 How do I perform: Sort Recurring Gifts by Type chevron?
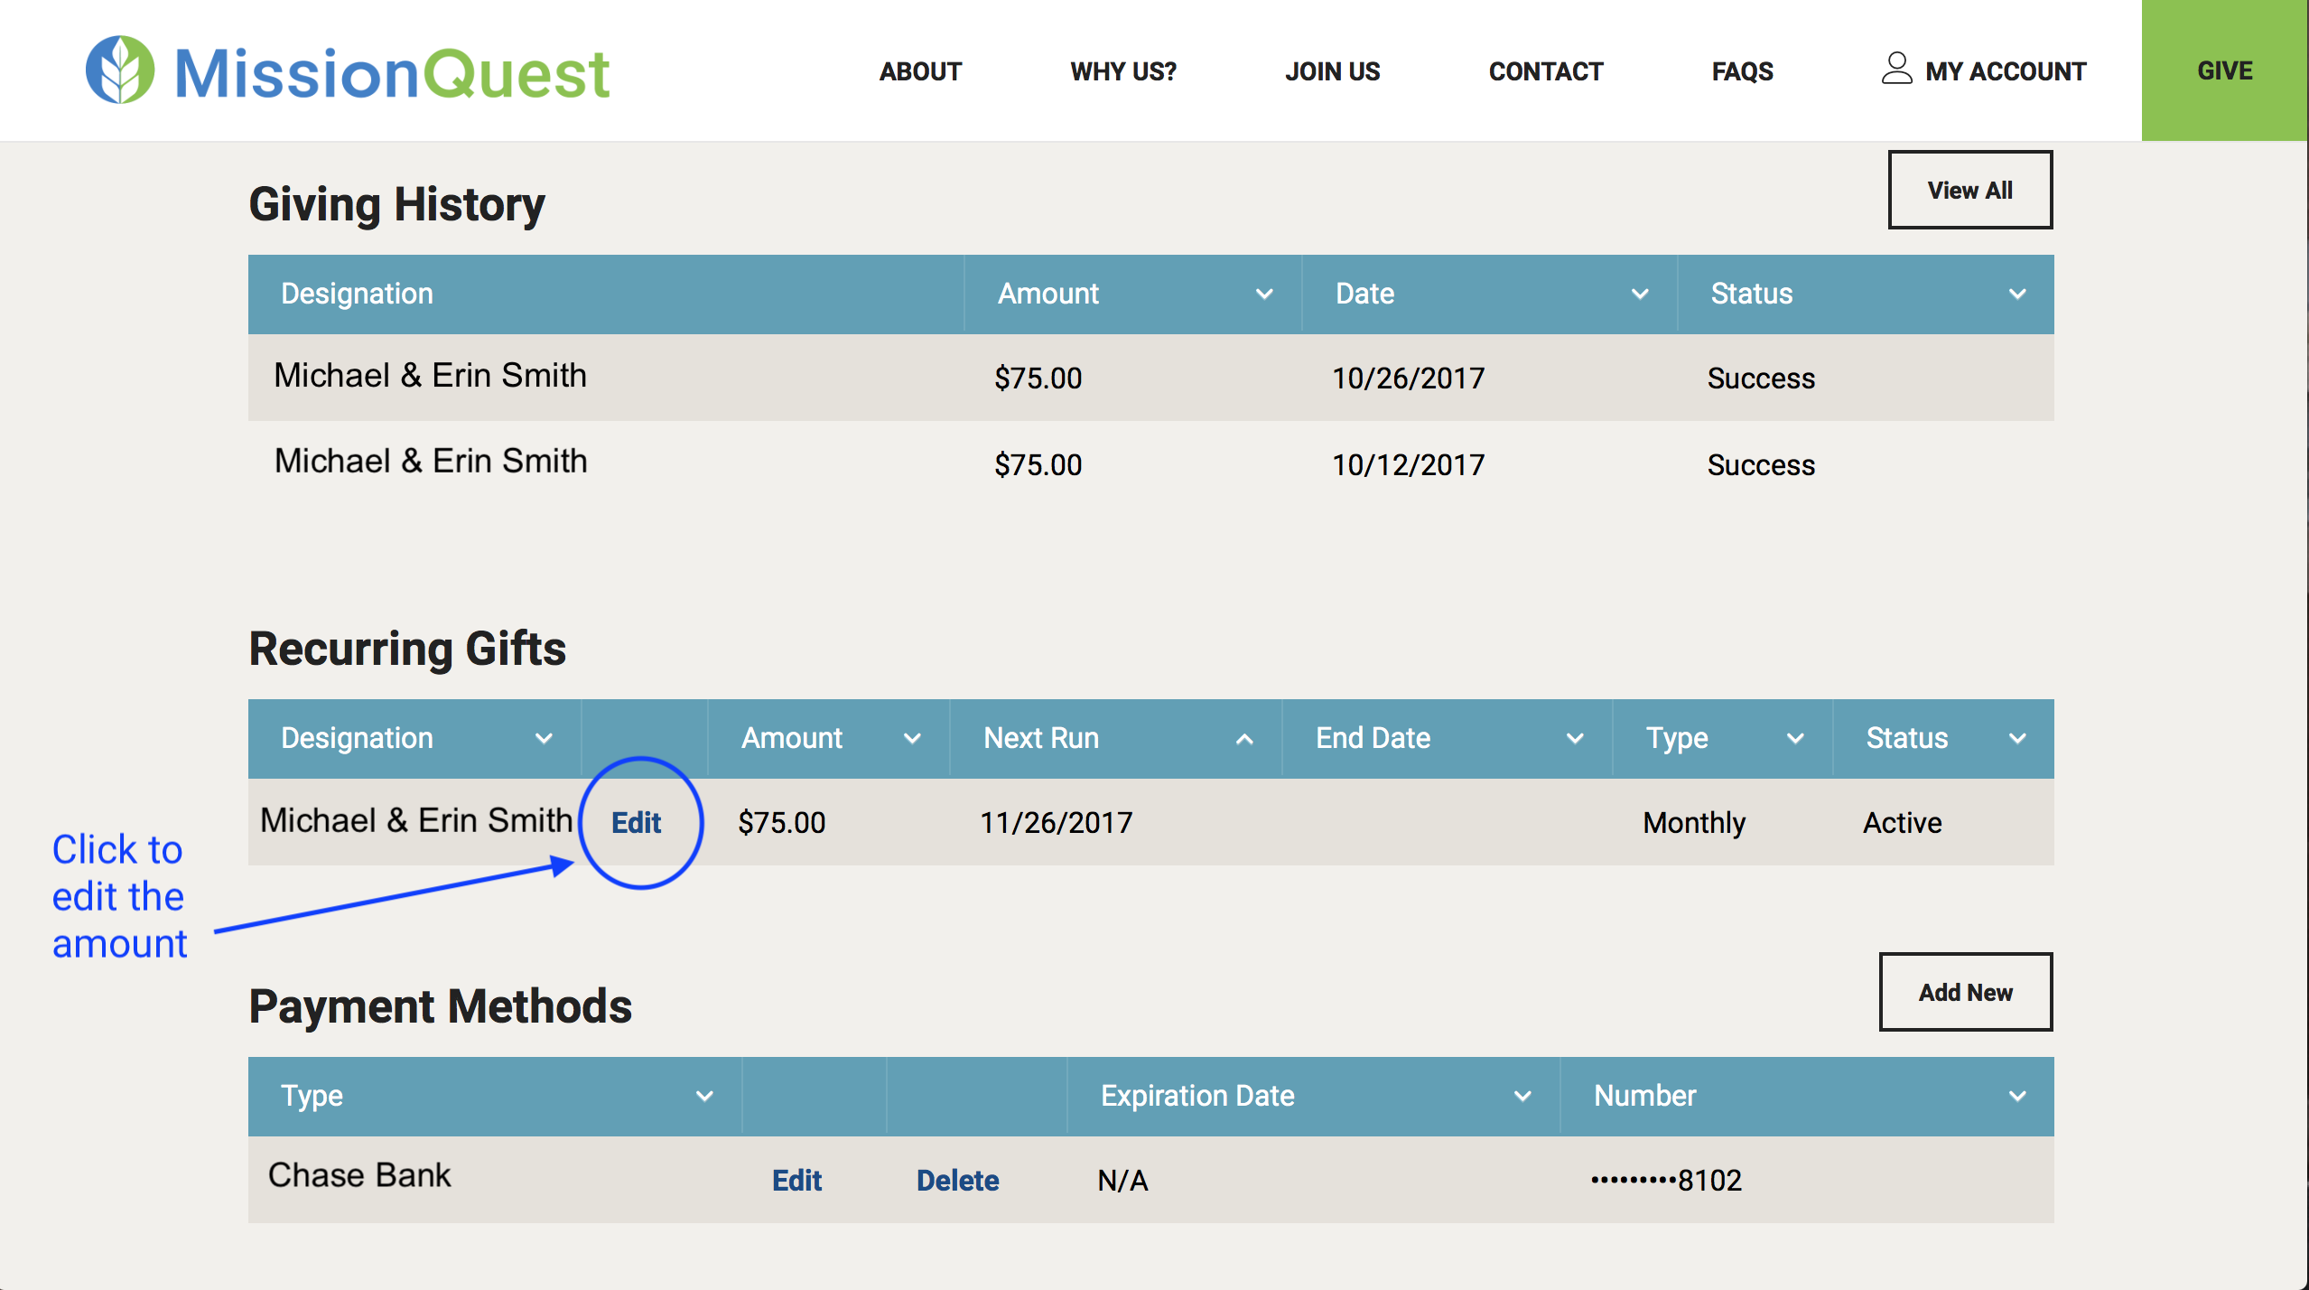[x=1795, y=739]
